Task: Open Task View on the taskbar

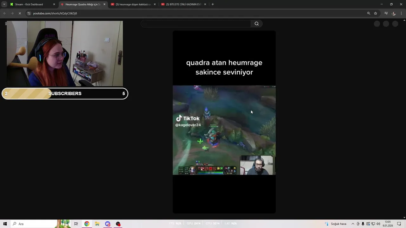Action: point(76,224)
